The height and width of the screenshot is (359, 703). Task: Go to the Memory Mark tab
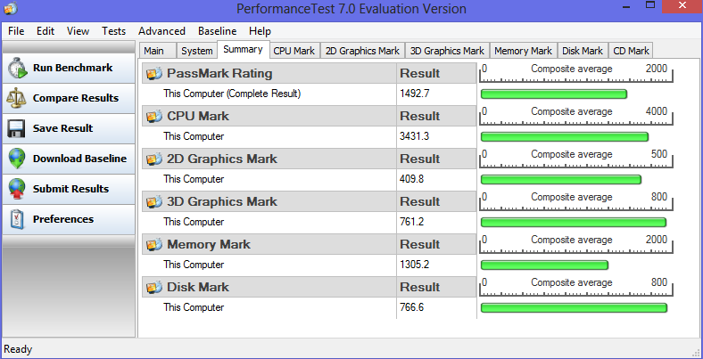(x=523, y=51)
